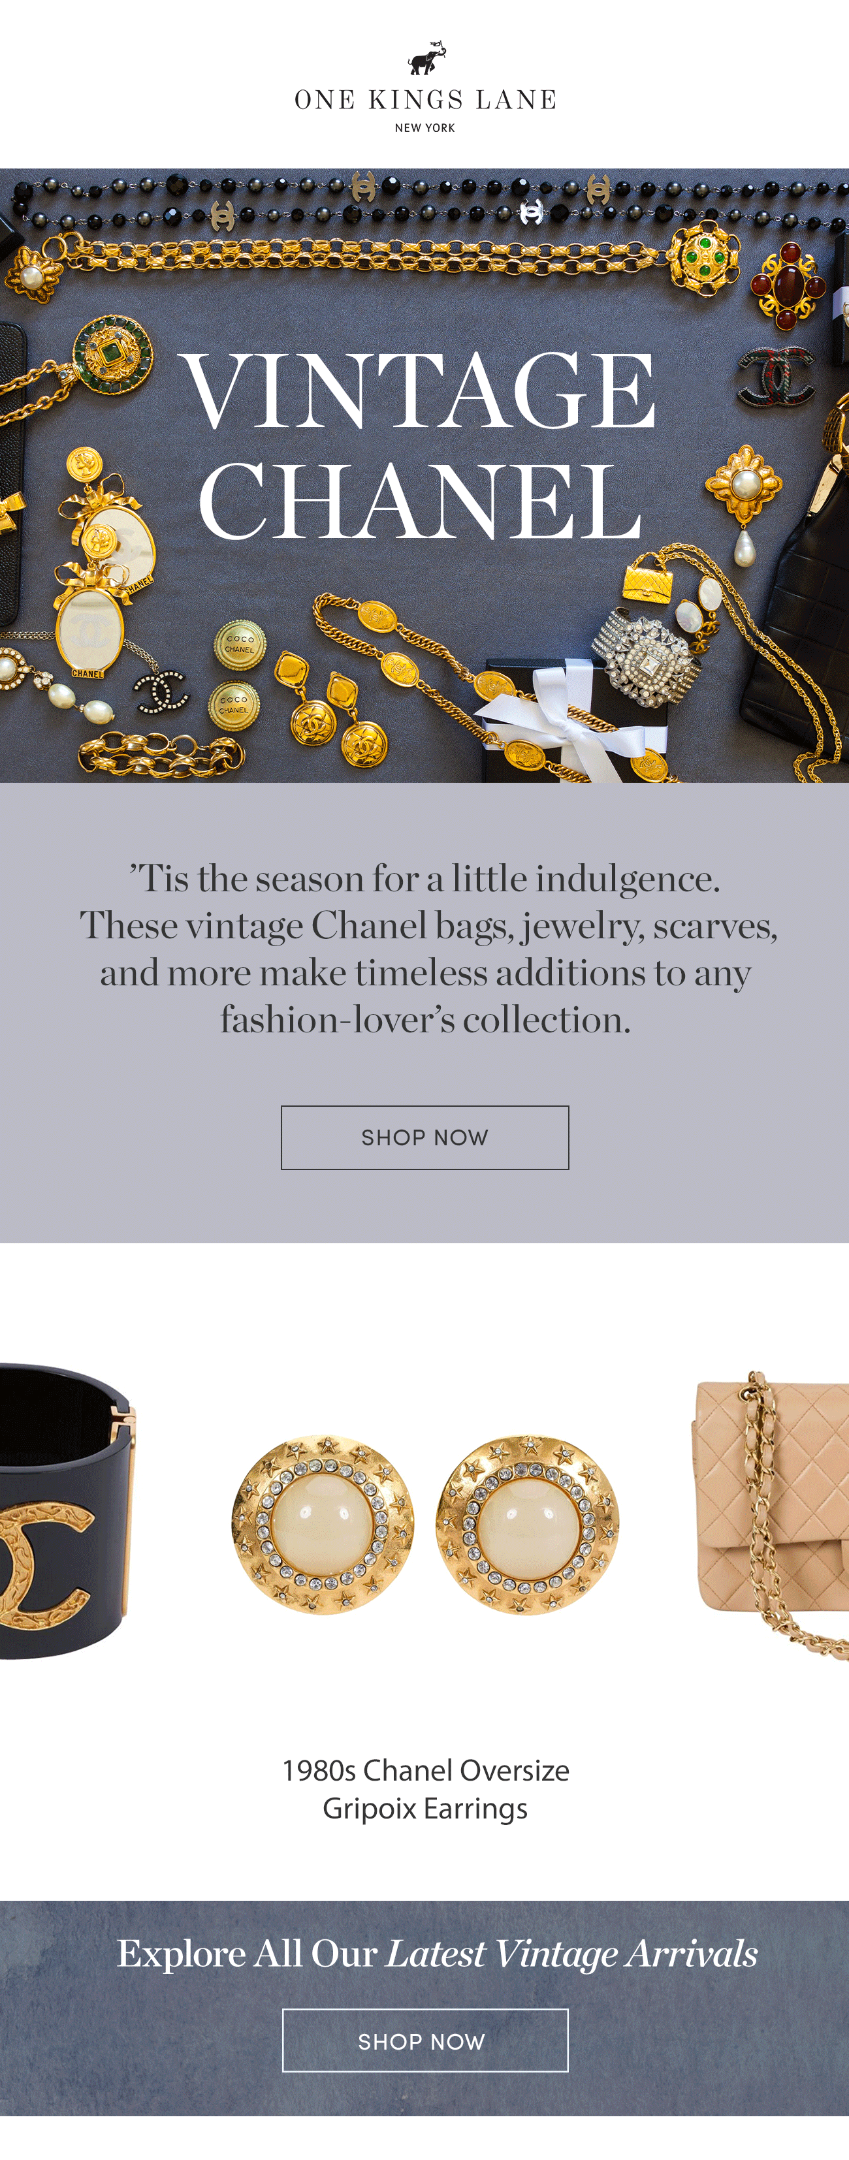The width and height of the screenshot is (849, 2160).
Task: Open the black CC cuff bracelet image
Action: tap(67, 1510)
